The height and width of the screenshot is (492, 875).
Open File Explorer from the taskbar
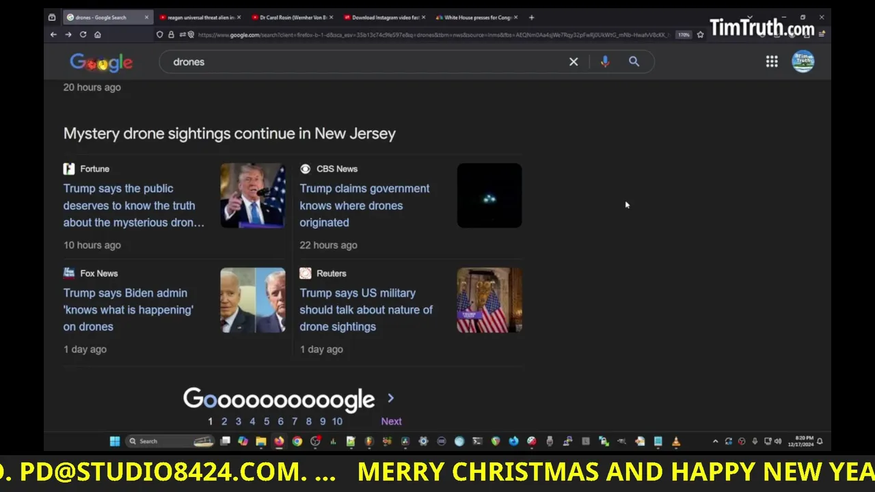(260, 441)
